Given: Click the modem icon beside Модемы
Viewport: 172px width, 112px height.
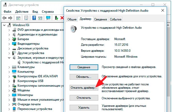Looking at the screenshot, I should [14, 90].
